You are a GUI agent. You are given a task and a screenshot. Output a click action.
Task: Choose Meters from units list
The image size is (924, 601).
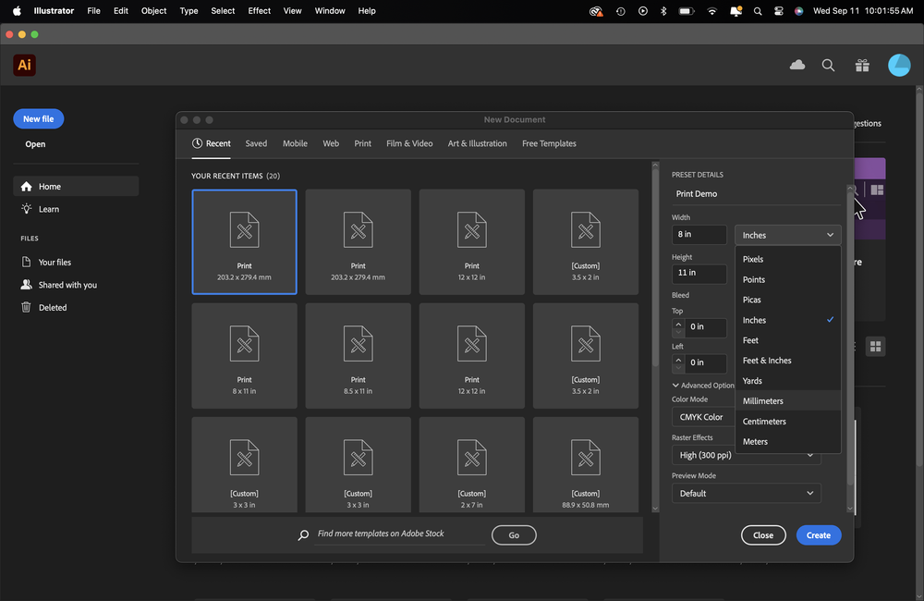pos(788,441)
